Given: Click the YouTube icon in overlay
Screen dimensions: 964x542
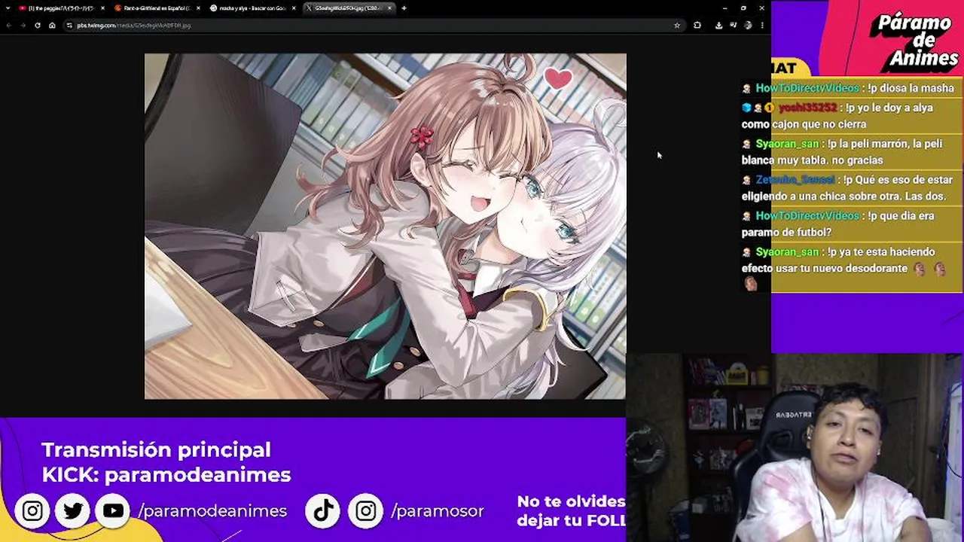Looking at the screenshot, I should 113,510.
